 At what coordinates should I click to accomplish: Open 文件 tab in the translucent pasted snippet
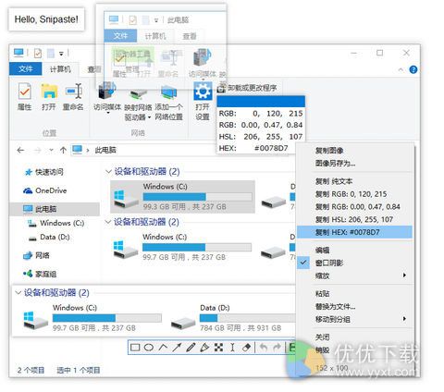pos(120,36)
